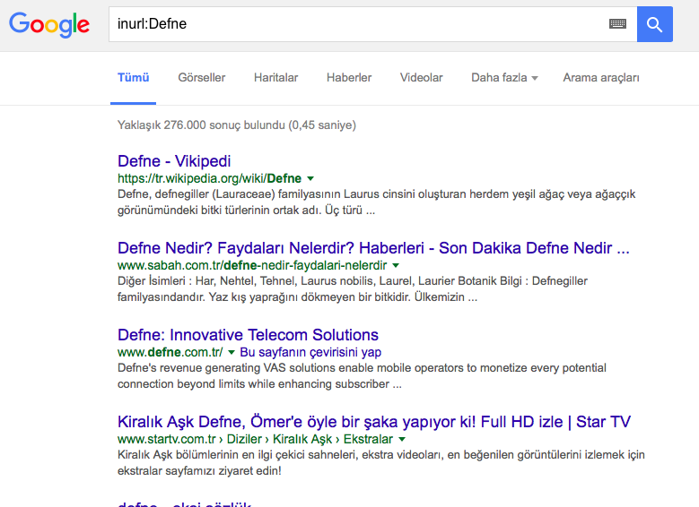Open Defne Nedir? Faydaları Nelerdir? result
Image resolution: width=699 pixels, height=507 pixels.
click(373, 248)
